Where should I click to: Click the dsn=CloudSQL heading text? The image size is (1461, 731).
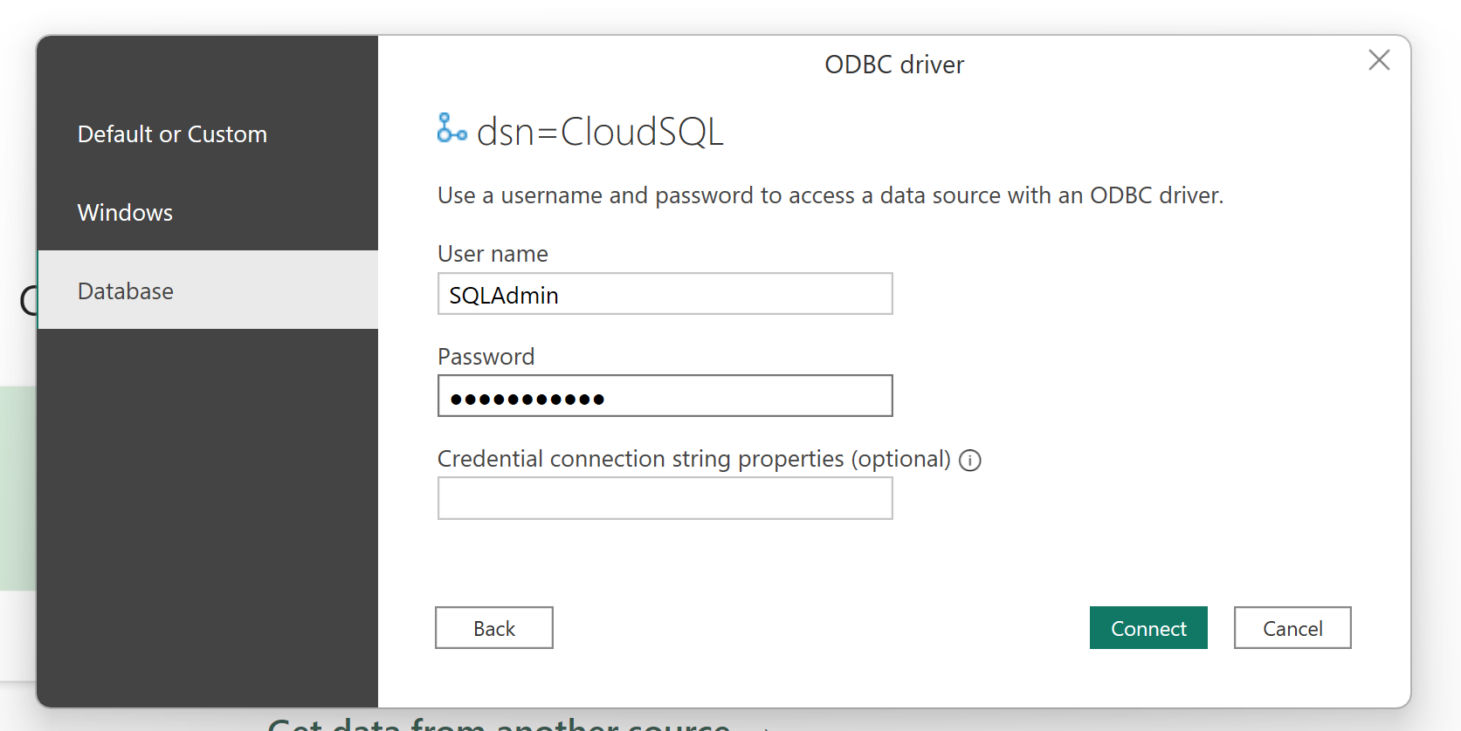click(x=600, y=133)
